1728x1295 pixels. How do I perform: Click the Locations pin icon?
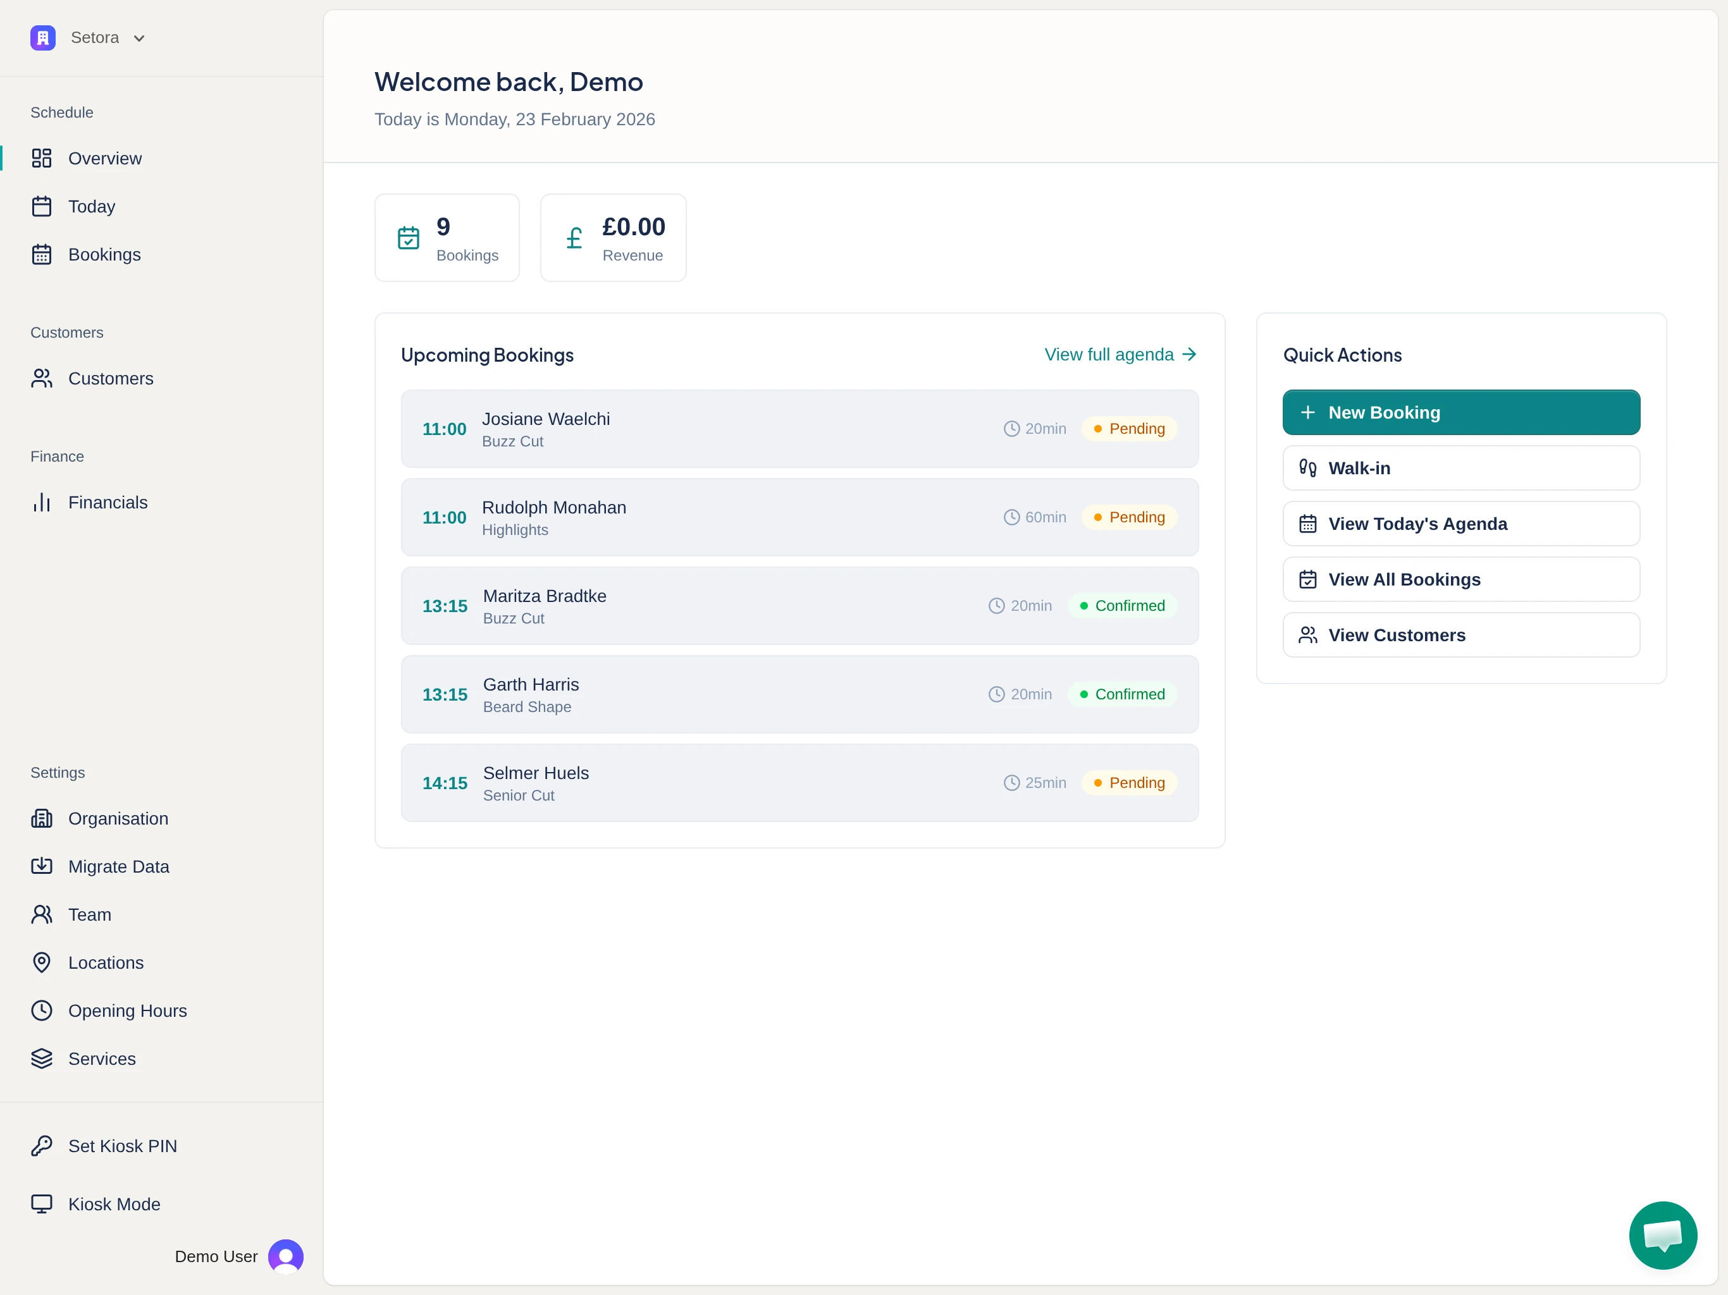pos(41,962)
